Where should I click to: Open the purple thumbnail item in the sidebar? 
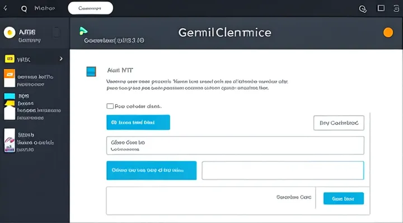pos(9,141)
